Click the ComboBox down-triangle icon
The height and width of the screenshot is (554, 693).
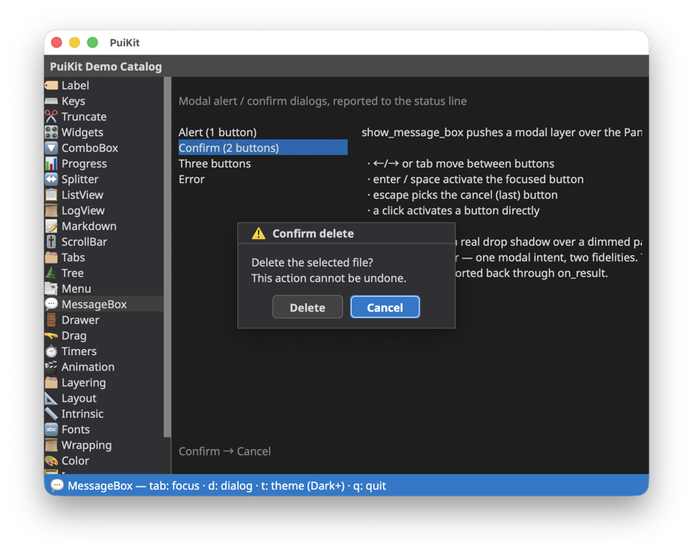click(51, 148)
